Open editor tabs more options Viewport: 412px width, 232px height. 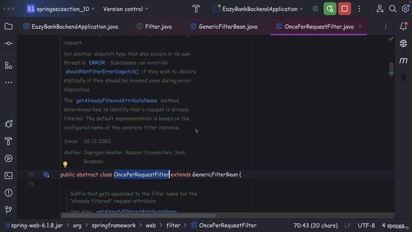386,26
